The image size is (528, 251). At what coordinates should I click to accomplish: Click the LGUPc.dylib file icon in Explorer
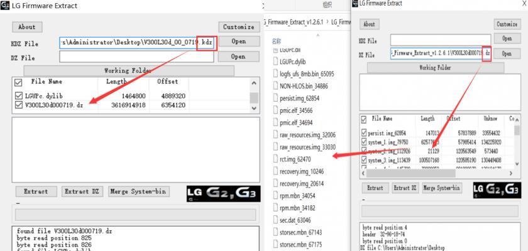pyautogui.click(x=275, y=61)
